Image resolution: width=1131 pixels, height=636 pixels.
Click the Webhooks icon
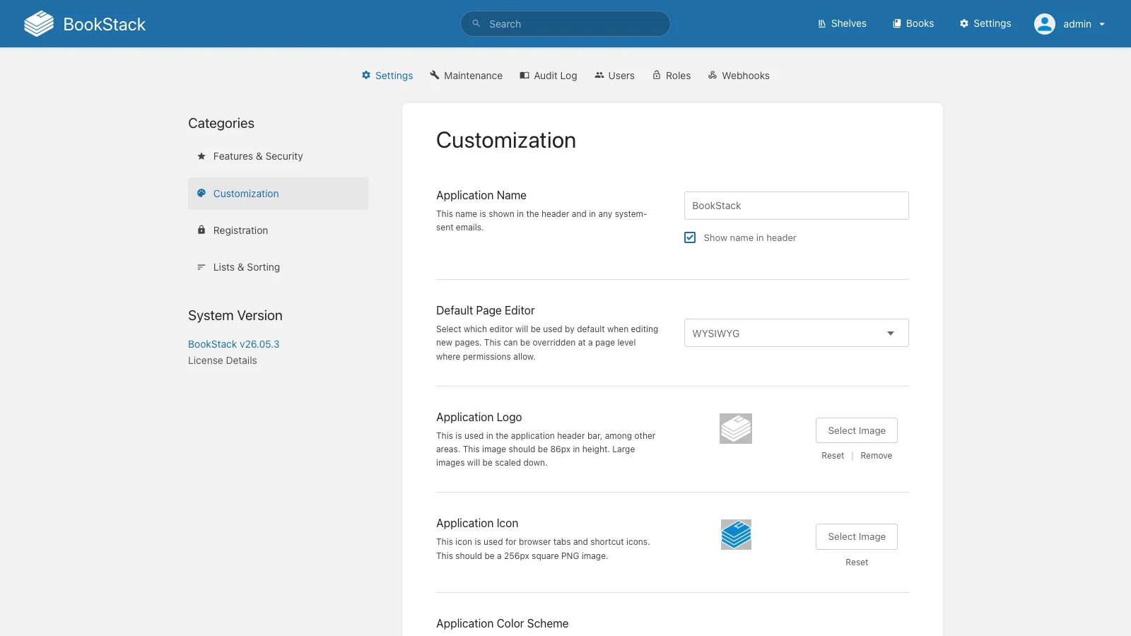(713, 76)
